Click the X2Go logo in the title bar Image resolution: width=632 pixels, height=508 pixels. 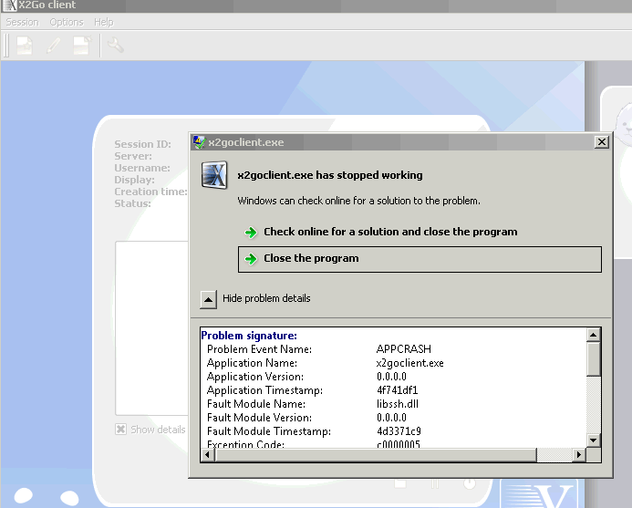point(9,5)
